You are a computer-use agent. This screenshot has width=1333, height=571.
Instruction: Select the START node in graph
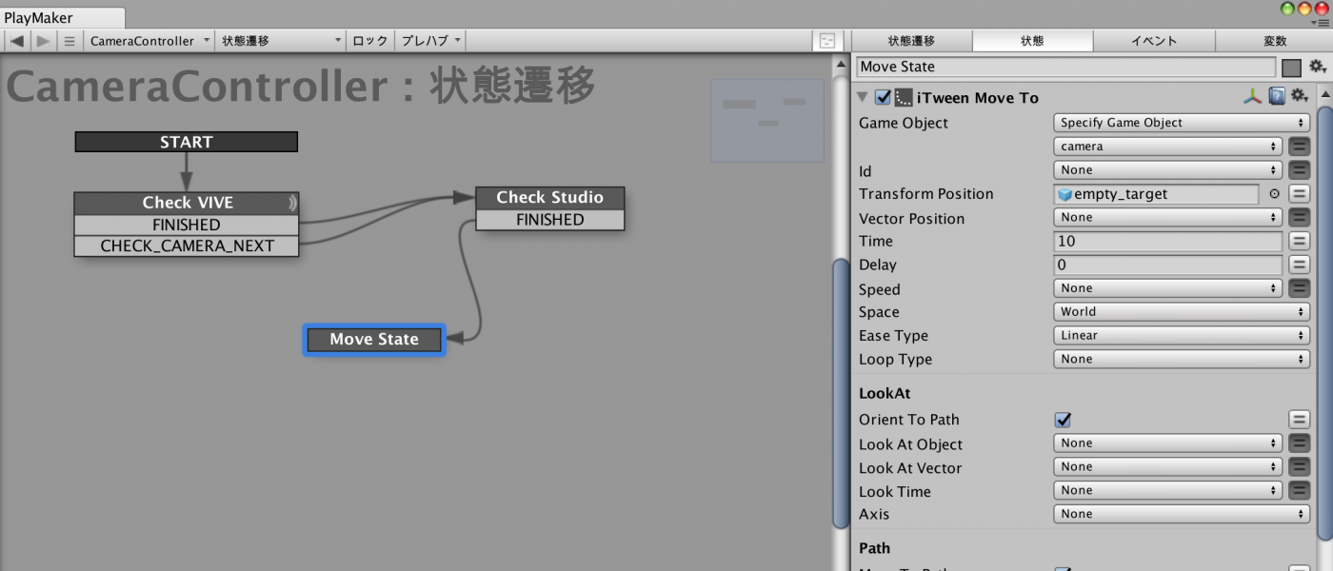tap(187, 142)
